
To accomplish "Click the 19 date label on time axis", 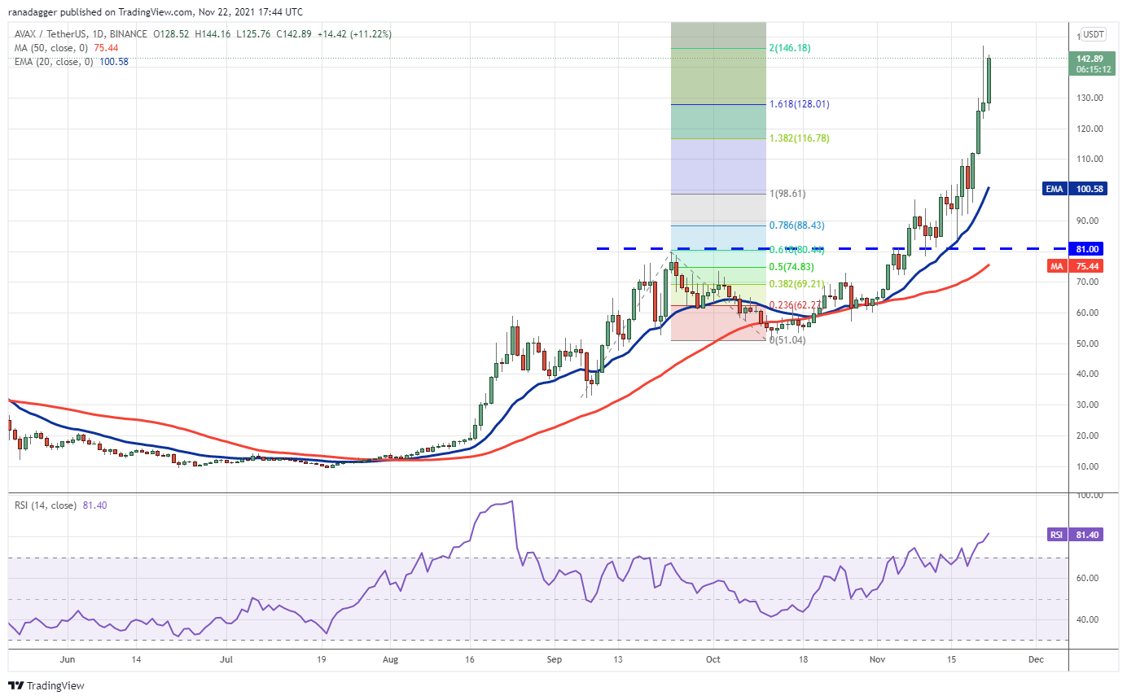I will [x=322, y=659].
